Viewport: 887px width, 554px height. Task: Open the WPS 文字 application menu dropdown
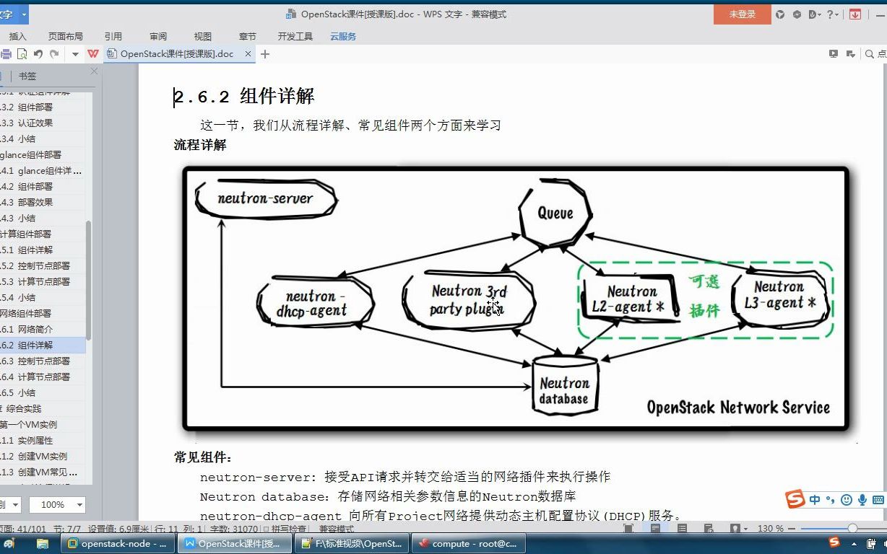coord(24,14)
